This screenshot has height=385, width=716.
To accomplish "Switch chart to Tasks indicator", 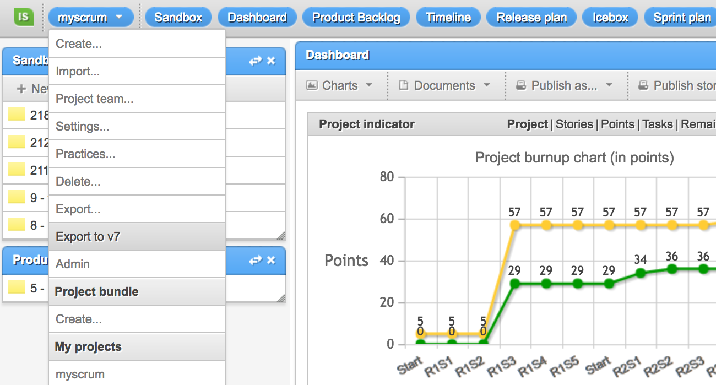I will coord(657,124).
